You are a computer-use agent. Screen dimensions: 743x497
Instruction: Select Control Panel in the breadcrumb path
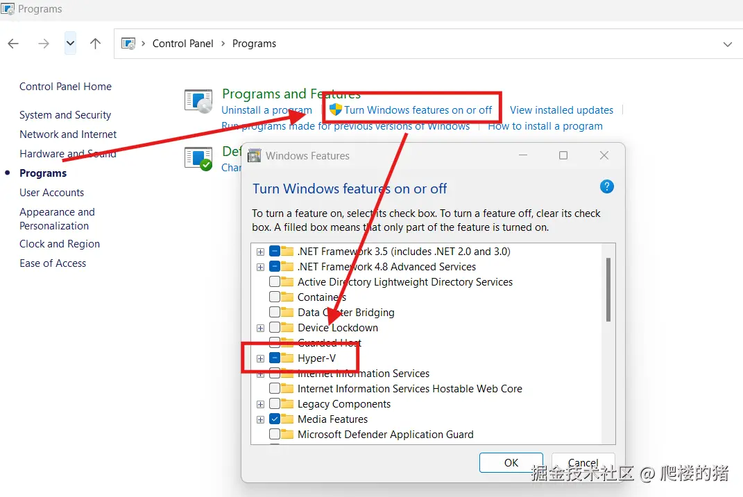(x=183, y=44)
